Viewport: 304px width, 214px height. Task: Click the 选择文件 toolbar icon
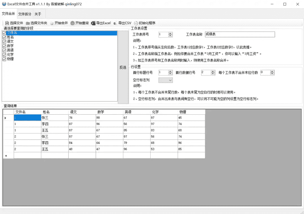(7, 23)
